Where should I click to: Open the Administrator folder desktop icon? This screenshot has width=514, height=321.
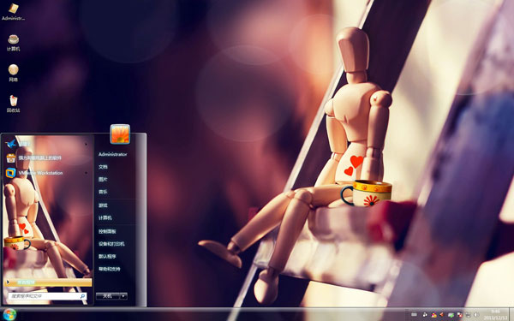point(13,12)
